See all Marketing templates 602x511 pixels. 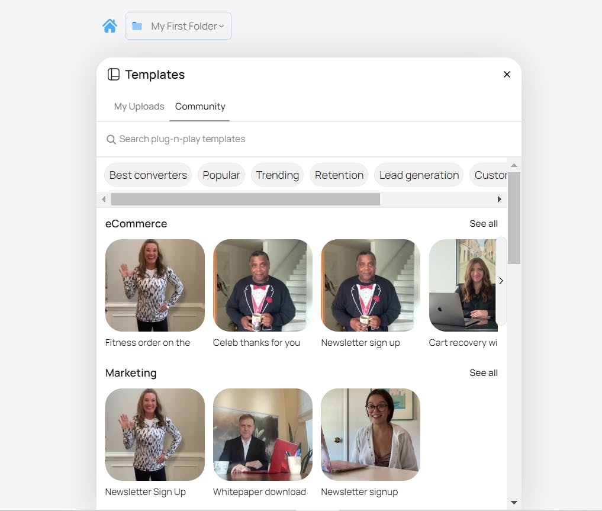pos(484,373)
